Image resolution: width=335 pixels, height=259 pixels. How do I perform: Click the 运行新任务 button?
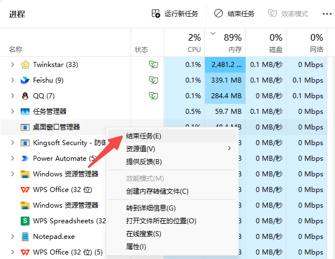pos(174,13)
